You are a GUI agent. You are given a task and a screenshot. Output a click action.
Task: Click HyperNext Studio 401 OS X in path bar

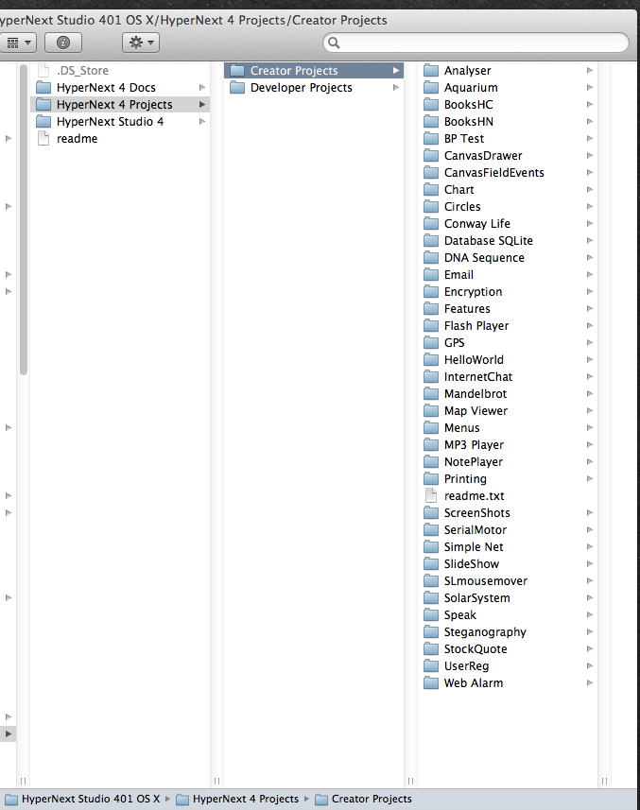tap(82, 799)
